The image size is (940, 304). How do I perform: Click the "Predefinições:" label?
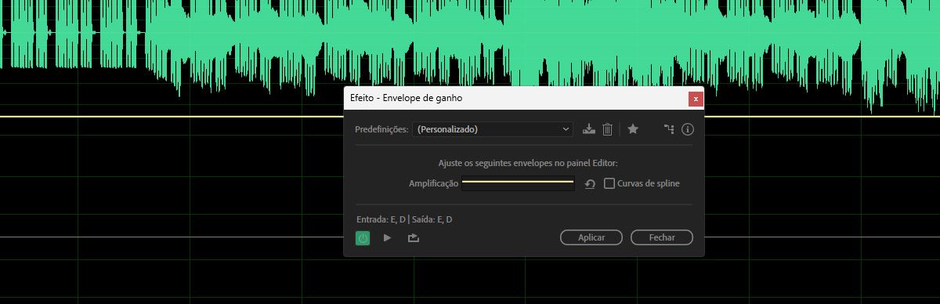coord(381,129)
